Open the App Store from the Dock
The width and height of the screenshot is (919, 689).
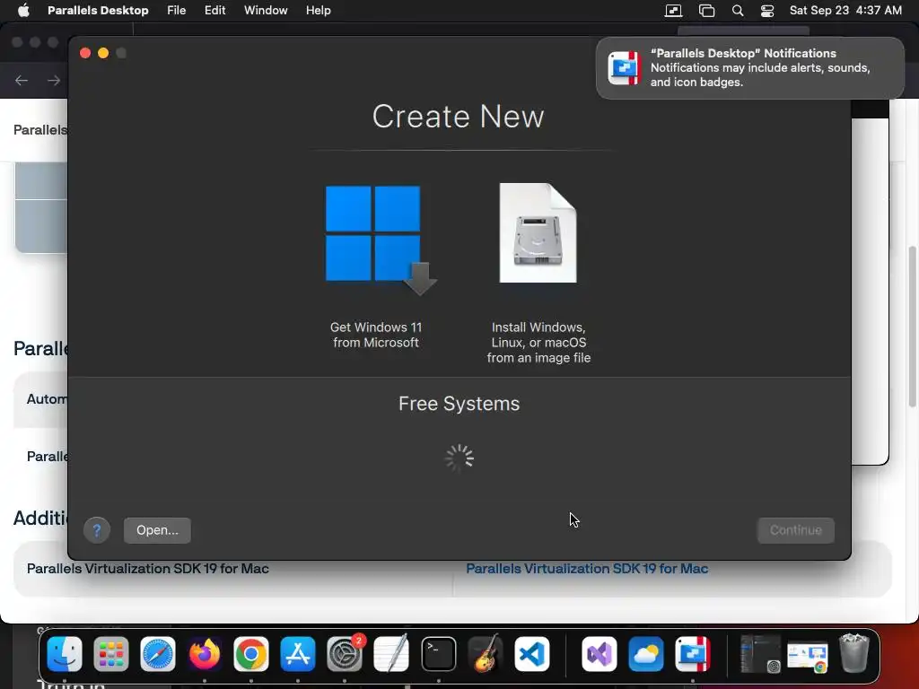click(x=298, y=654)
